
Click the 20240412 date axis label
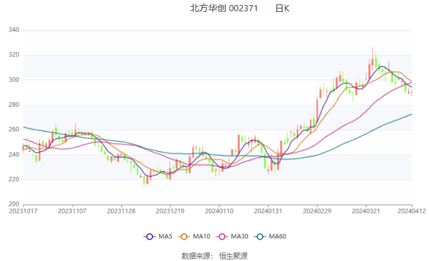click(x=412, y=211)
